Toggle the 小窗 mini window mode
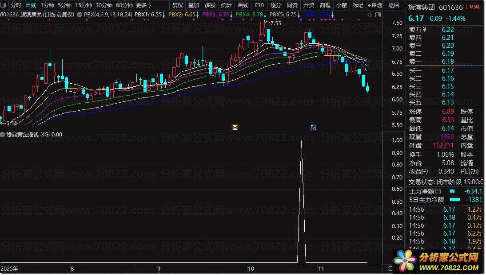486x275 pixels. pos(341,5)
